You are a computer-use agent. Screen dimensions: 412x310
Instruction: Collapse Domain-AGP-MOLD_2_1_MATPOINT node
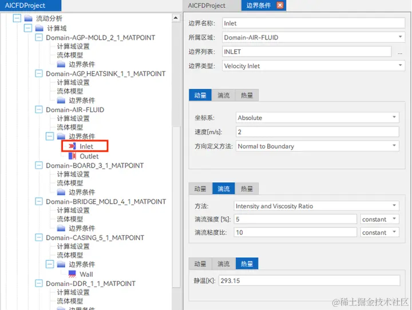pos(39,37)
